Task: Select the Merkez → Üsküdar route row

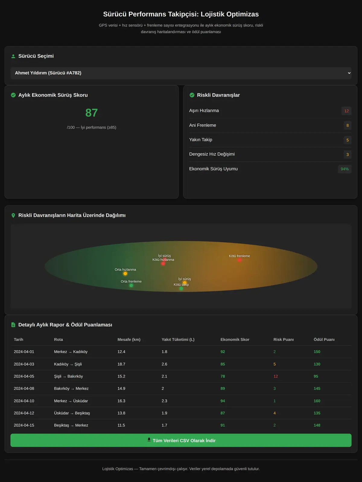Action: point(181,401)
